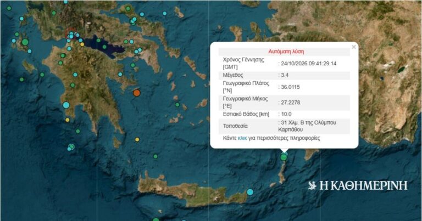The width and height of the screenshot is (422, 221).
Task: Select the yellow marker in the Myrtoan Sea
Action: [137, 139]
